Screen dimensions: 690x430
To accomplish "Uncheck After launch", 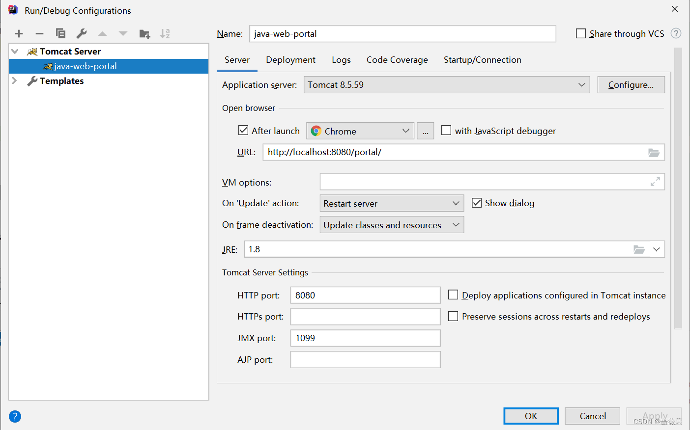I will point(243,130).
